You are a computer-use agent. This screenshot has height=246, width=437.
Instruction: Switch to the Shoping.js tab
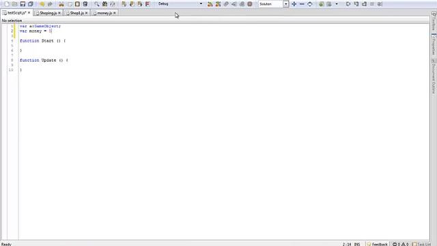[x=48, y=13]
